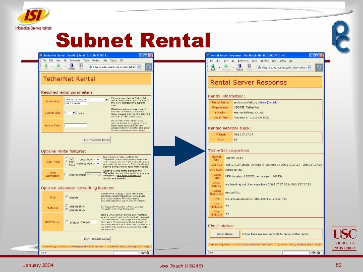
Task: Click the 'Rental information:' heading
Action: click(226, 96)
